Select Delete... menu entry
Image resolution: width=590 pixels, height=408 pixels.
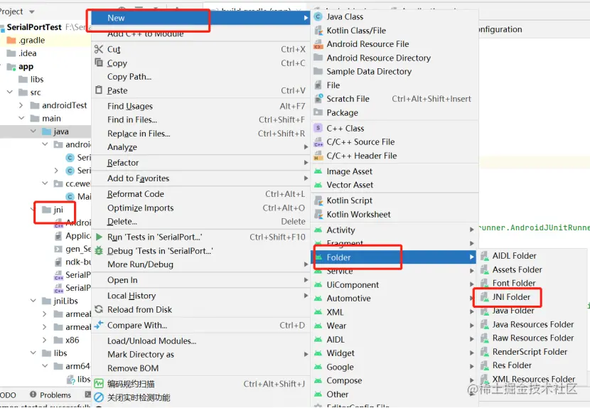tap(200, 221)
